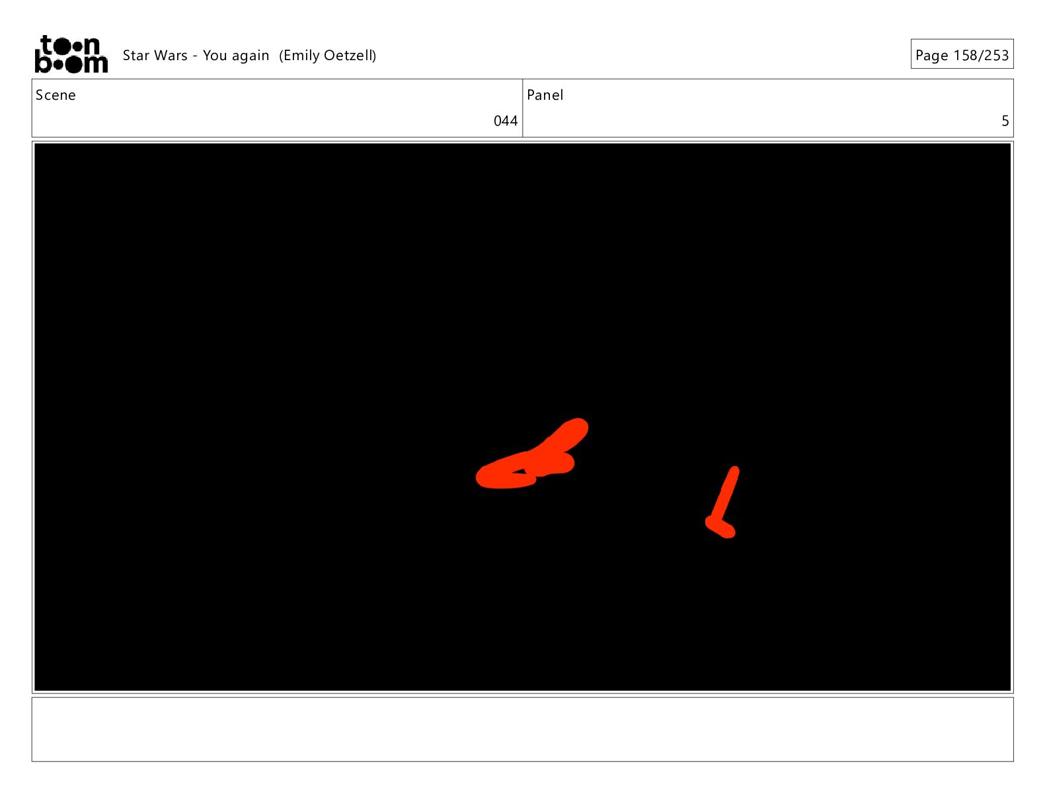Click the small red L-shaped stroke in the panel
This screenshot has width=1047, height=809.
pos(722,502)
